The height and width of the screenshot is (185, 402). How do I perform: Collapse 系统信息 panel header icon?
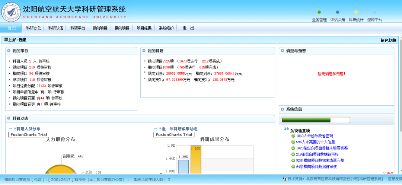[x=283, y=109]
